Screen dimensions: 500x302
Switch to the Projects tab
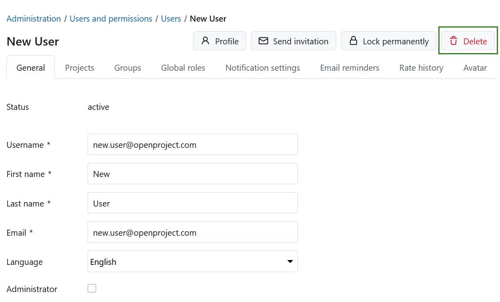(80, 68)
